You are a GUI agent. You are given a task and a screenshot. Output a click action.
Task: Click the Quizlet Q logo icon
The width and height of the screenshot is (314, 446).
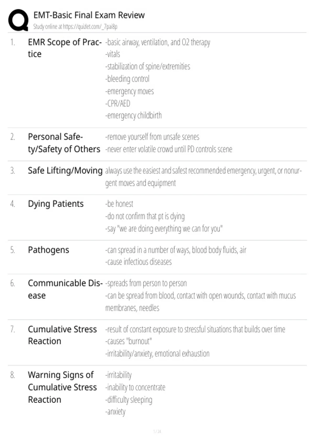click(18, 20)
